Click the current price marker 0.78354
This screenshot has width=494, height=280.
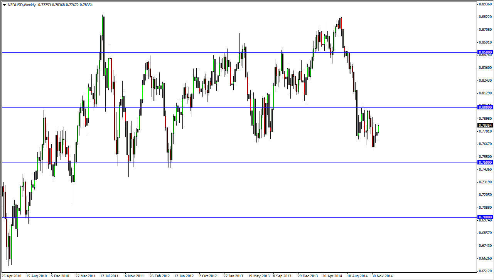485,125
